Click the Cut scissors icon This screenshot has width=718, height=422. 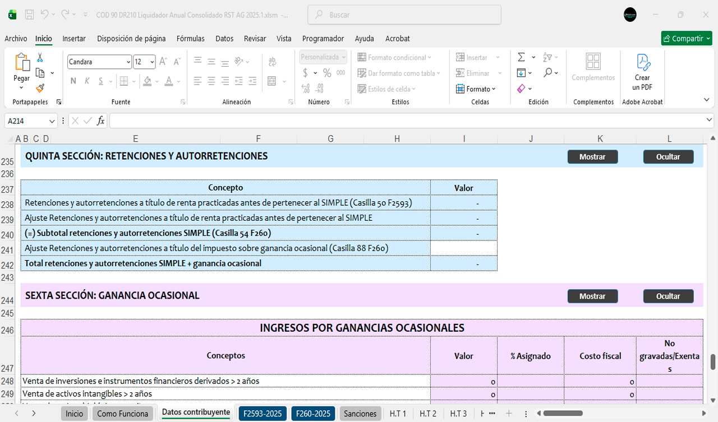(x=40, y=58)
